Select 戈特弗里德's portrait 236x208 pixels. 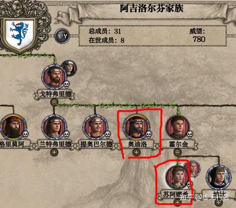pos(55,77)
